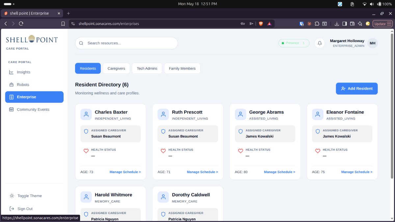This screenshot has height=222, width=395.
Task: Click the browser Update button
Action: coord(383,24)
